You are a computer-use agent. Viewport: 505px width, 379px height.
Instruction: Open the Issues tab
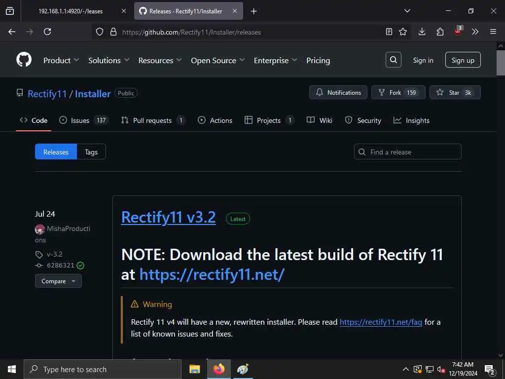tap(84, 120)
